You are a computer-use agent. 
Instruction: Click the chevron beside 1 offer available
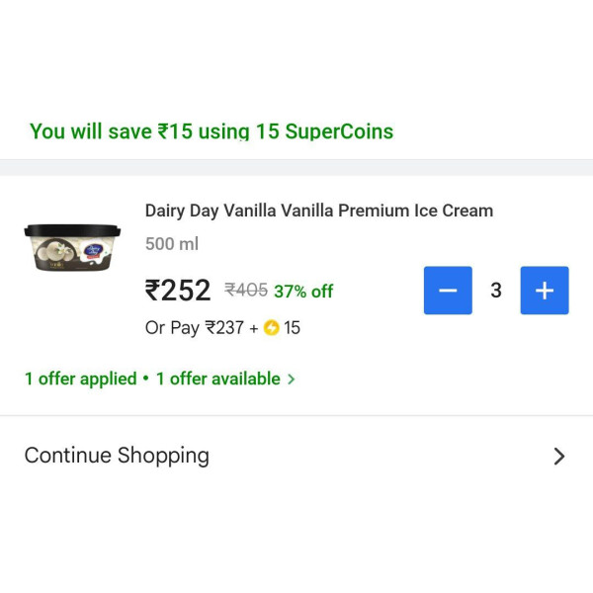click(291, 379)
